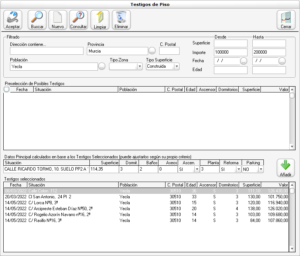
Task: Toggle select-all checkbox in Preselección header
Action: tap(6, 89)
